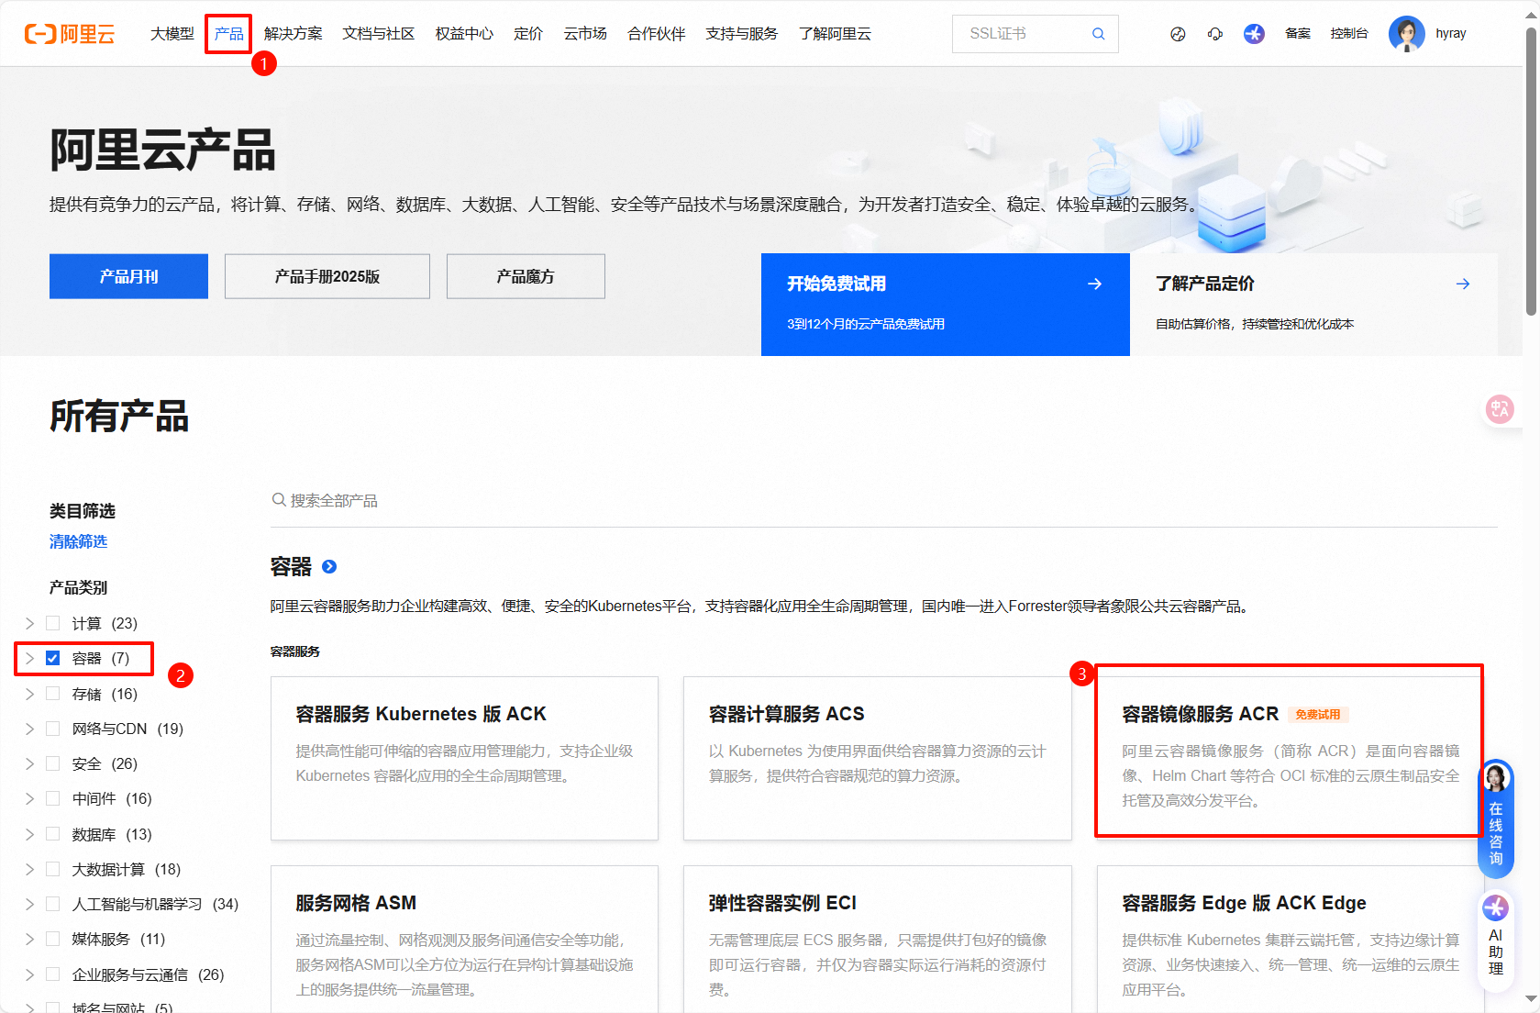Check the 媒体服务 category checkbox
This screenshot has width=1540, height=1013.
[x=53, y=939]
